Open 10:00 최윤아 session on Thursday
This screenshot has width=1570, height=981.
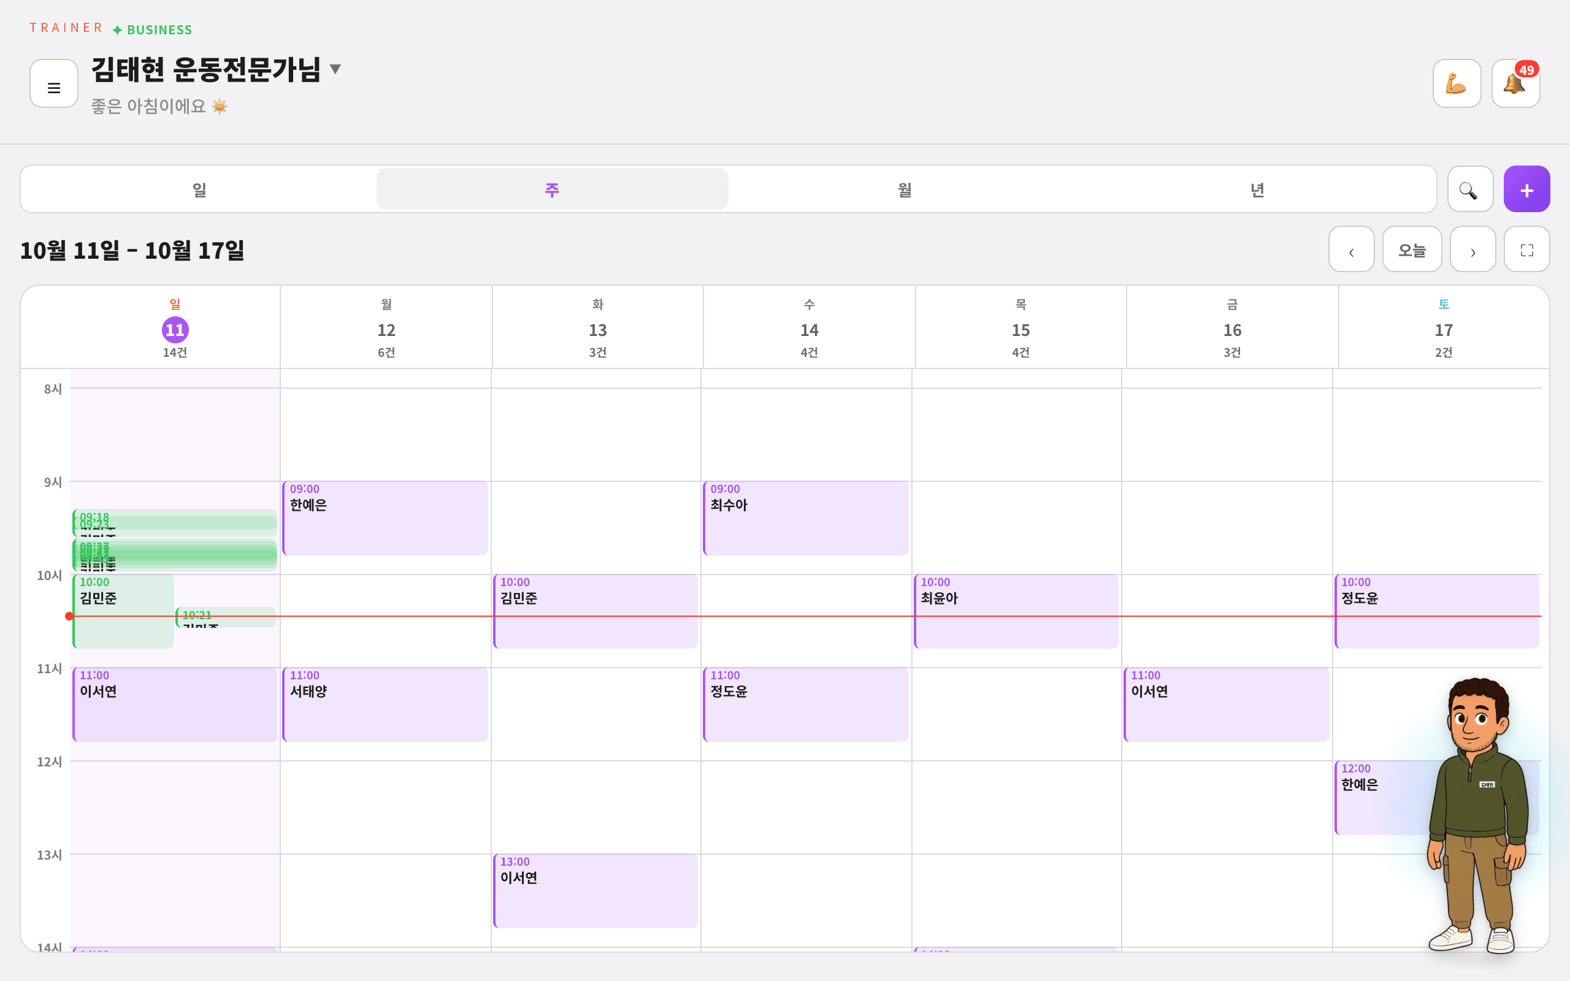(1016, 611)
